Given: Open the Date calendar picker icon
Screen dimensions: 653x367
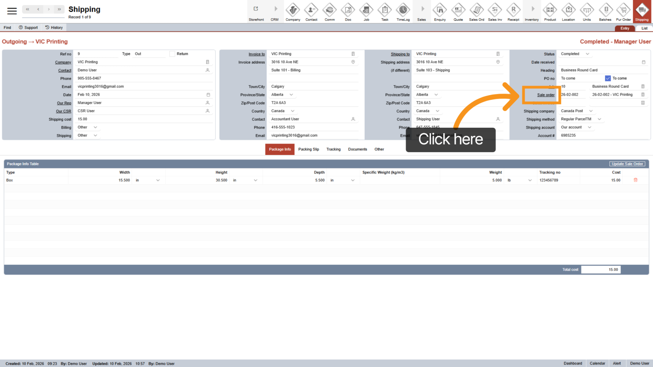Looking at the screenshot, I should click(x=208, y=95).
